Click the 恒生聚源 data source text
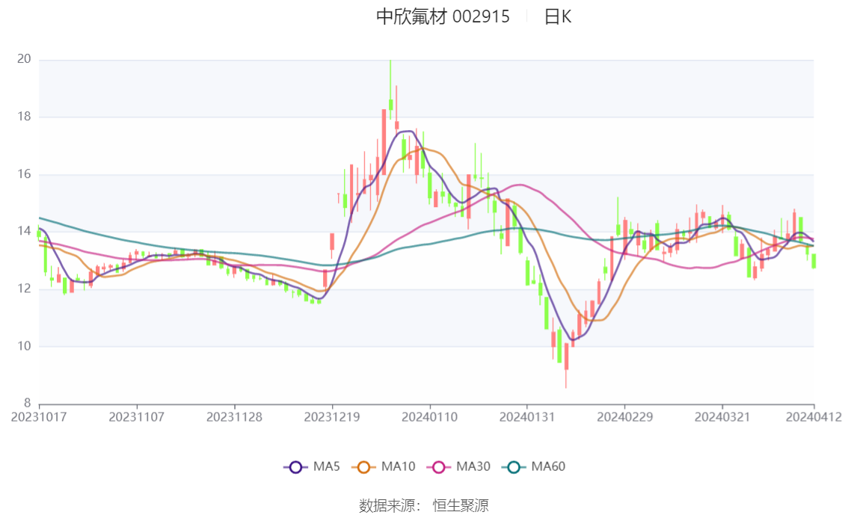Screen dimensions: 848x515 (461, 506)
